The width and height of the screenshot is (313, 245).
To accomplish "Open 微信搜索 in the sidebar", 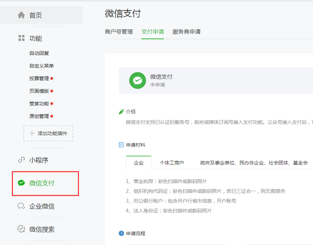I will [42, 229].
